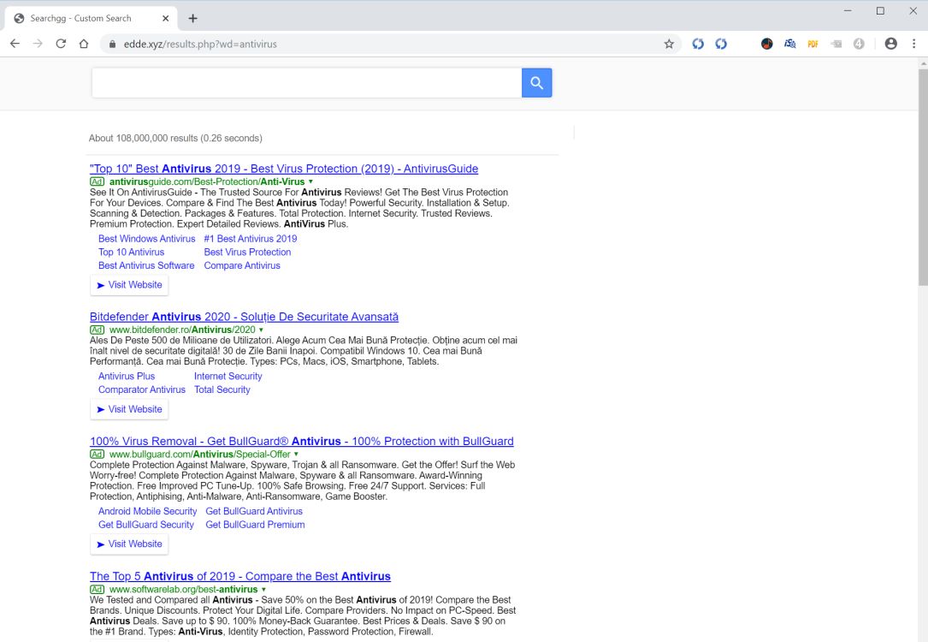Click the forward navigation arrow
928x642 pixels.
pos(38,44)
